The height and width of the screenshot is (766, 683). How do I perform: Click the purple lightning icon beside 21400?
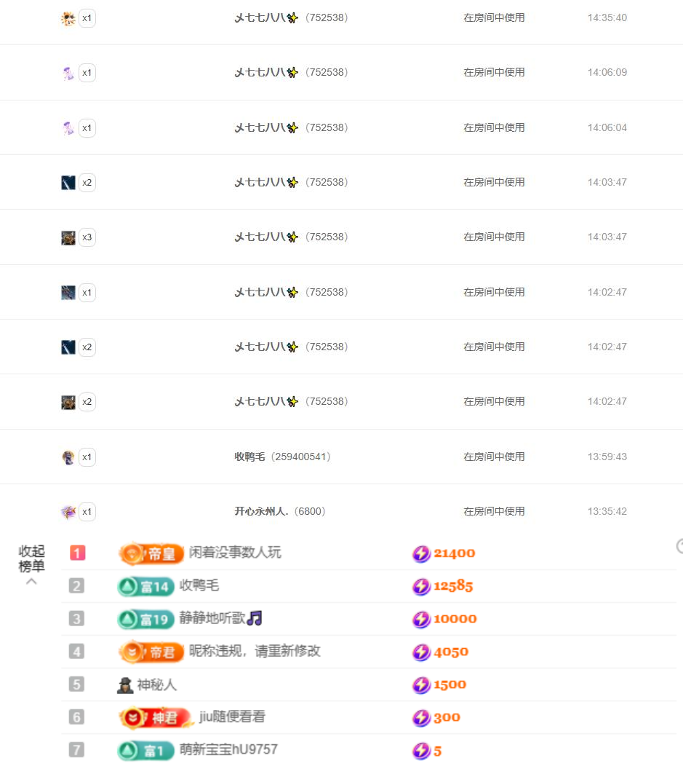click(x=421, y=554)
